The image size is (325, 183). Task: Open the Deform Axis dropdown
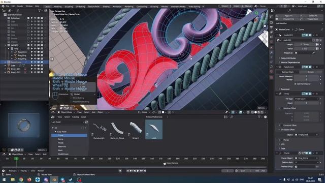pos(306,162)
